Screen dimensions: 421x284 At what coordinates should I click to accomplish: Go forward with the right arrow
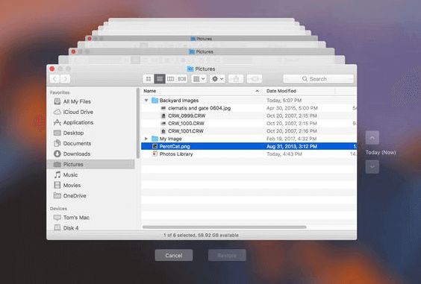pyautogui.click(x=65, y=79)
